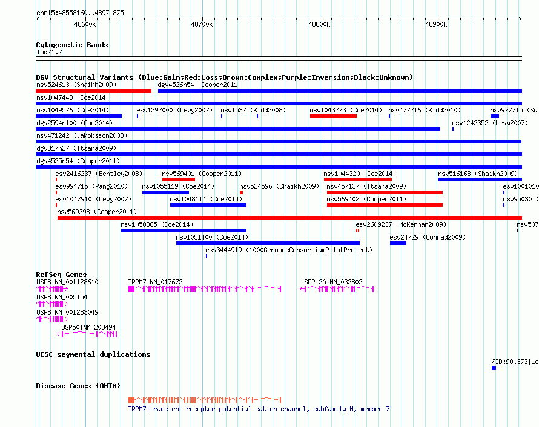The width and height of the screenshot is (539, 427).
Task: Click the orange TRPM7 OMIM disease gene glyph
Action: point(205,400)
